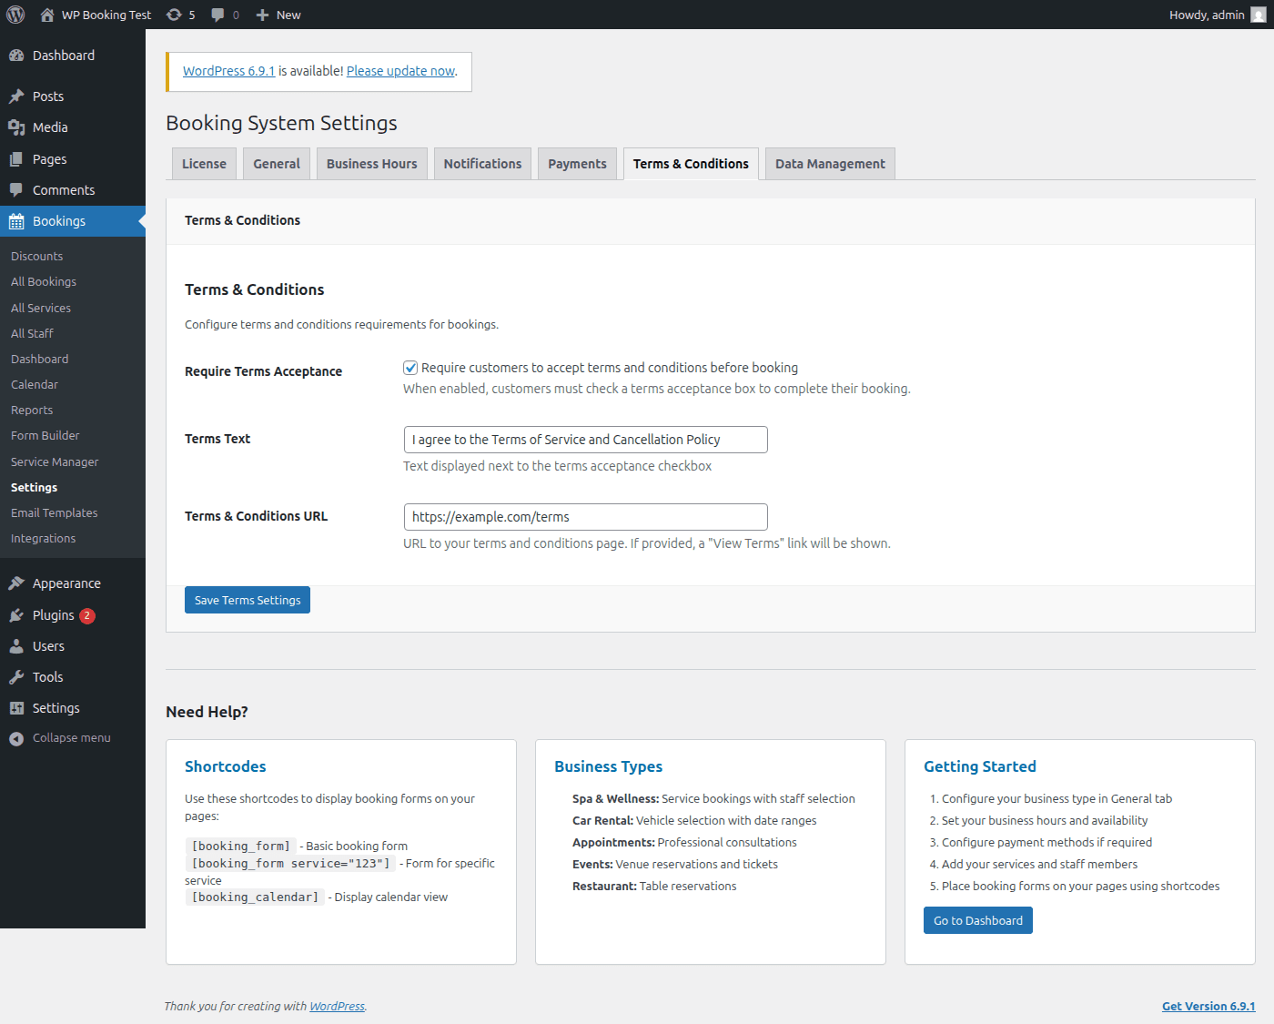
Task: Open Tools via wrench icon
Action: tap(18, 676)
